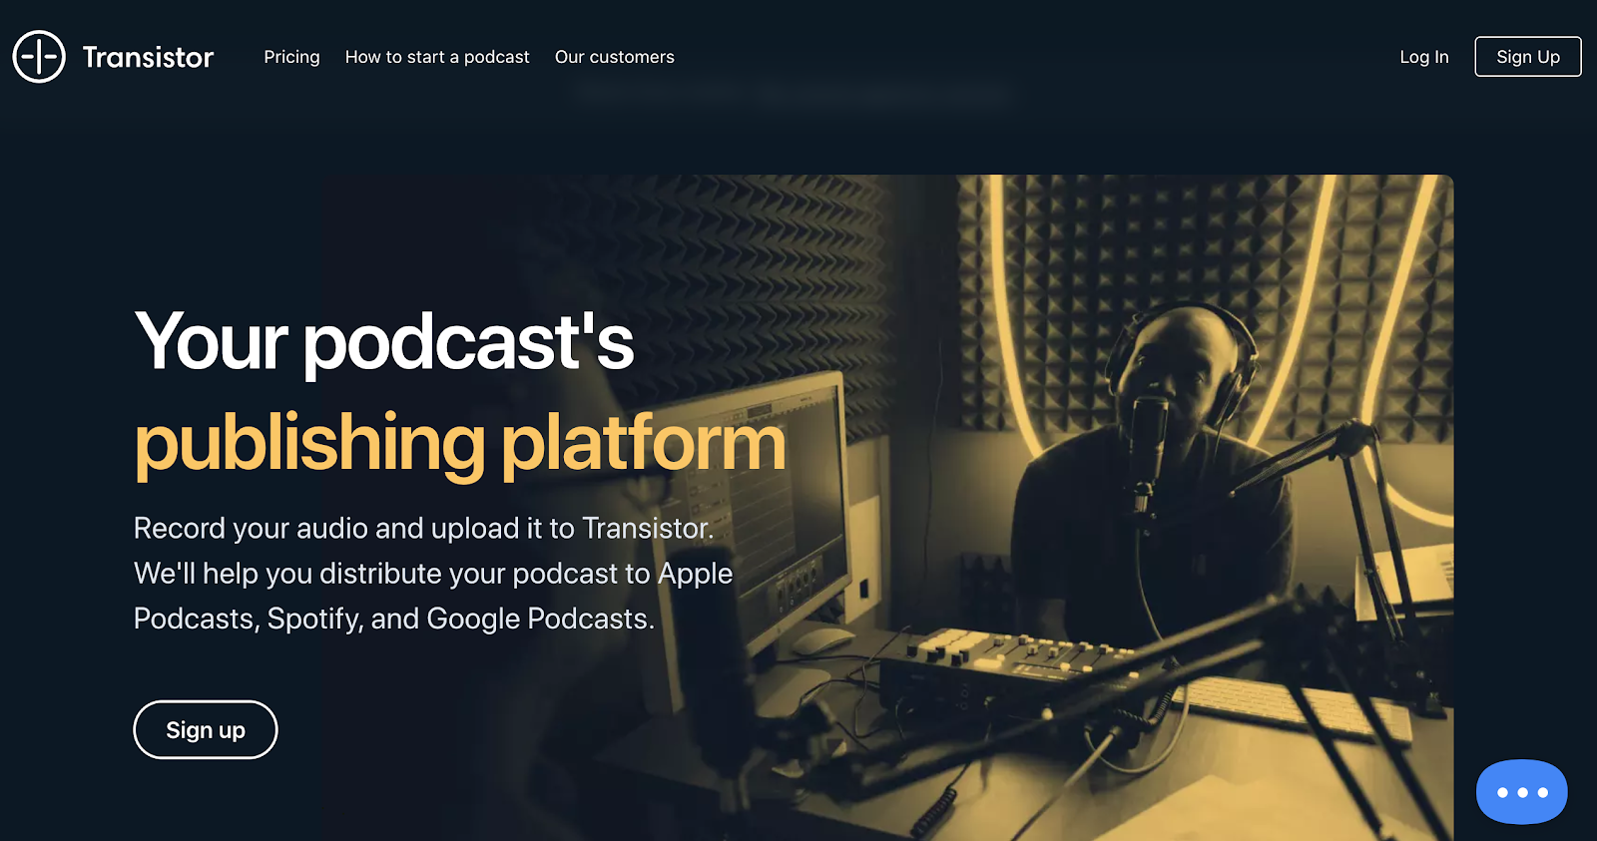Open the blue chat widget bubble
Screen dimensions: 1597x841
[x=1521, y=792]
